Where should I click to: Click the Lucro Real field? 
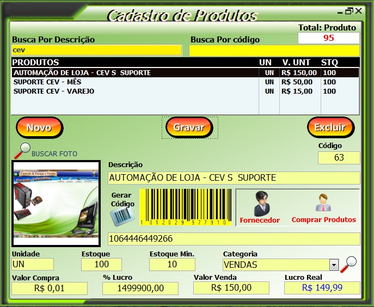(x=322, y=288)
